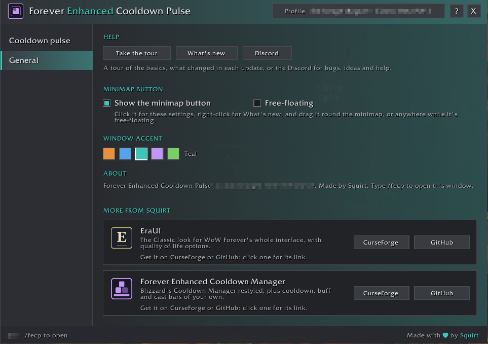
Task: Select the General sidebar item
Action: pos(47,60)
